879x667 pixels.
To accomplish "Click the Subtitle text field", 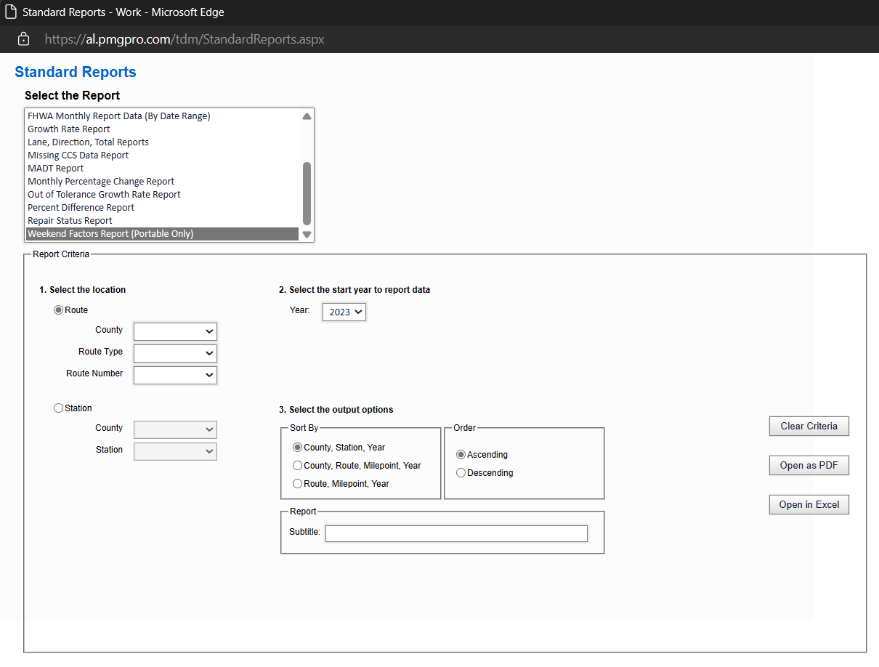I will coord(456,534).
